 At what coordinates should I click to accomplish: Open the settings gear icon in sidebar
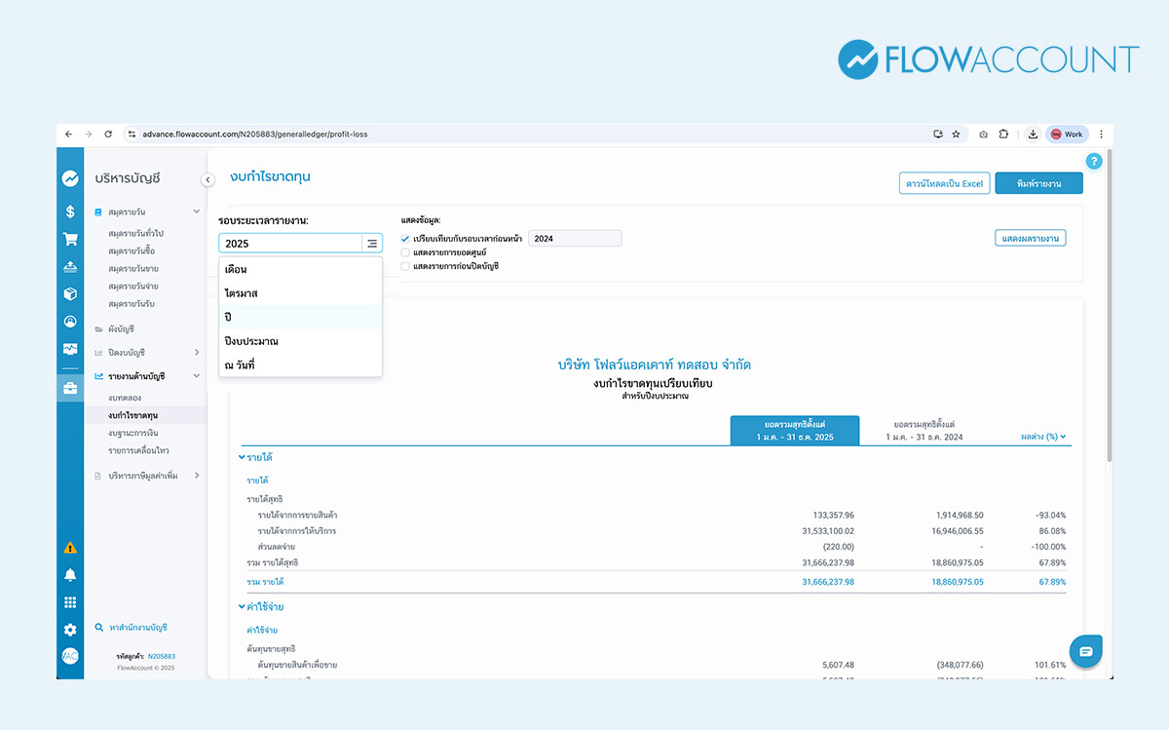coord(70,630)
